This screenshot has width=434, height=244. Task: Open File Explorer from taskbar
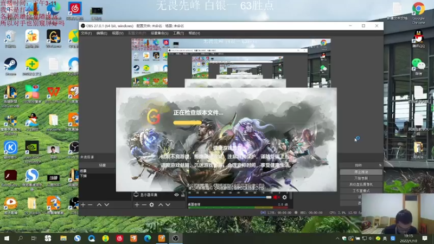(x=63, y=238)
